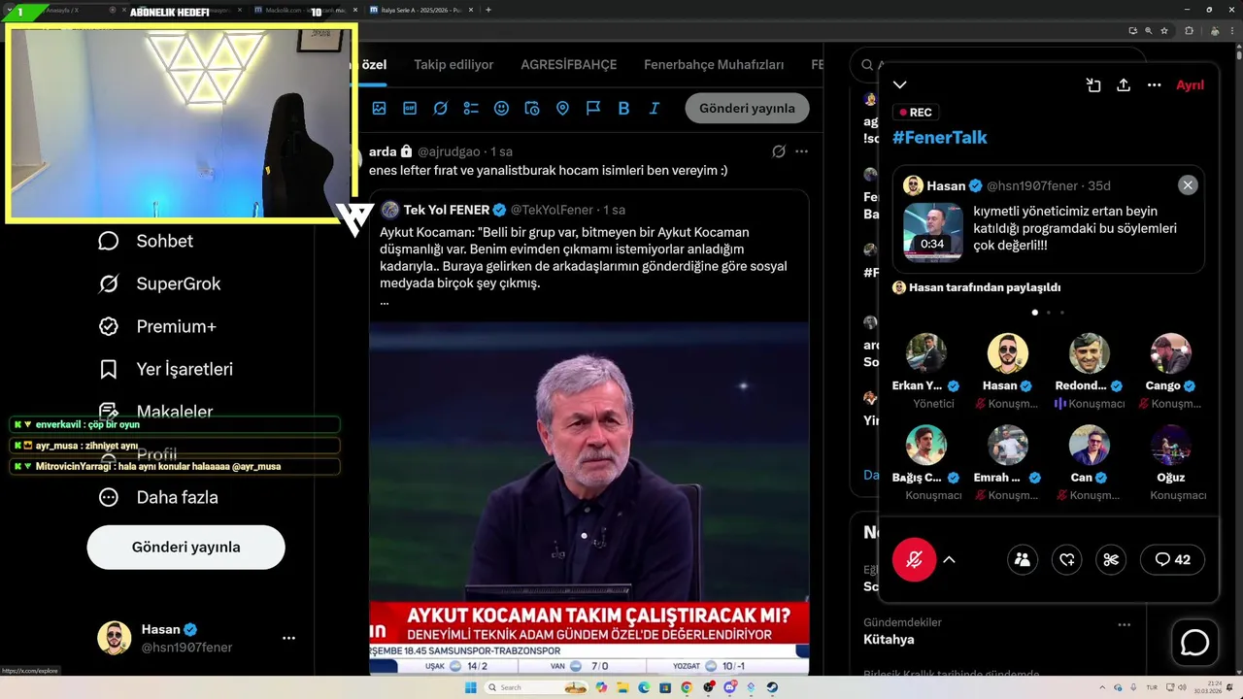Open Erkan Y. host avatar
Viewport: 1243px width, 699px height.
tap(926, 353)
